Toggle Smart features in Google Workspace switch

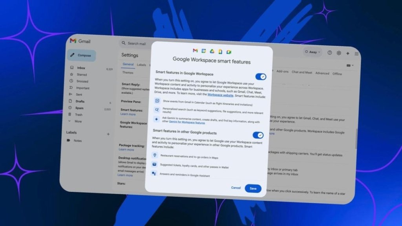click(x=261, y=77)
